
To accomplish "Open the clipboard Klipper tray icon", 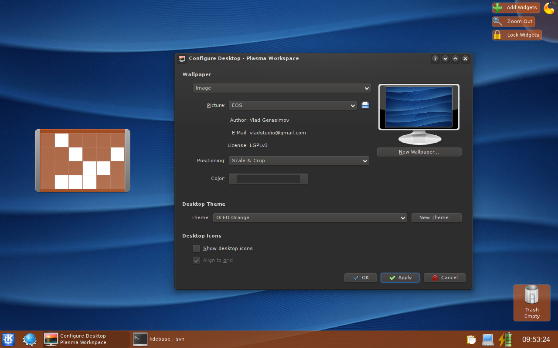I will click(x=471, y=339).
